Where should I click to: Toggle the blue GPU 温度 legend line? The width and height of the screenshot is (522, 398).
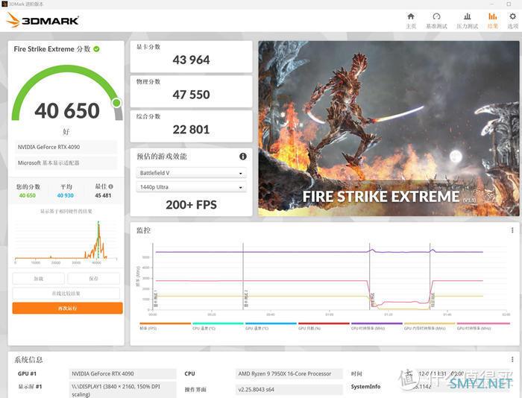(271, 326)
